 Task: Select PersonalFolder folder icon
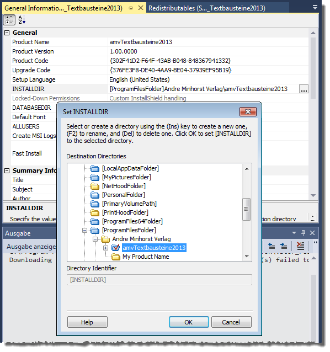pos(95,195)
